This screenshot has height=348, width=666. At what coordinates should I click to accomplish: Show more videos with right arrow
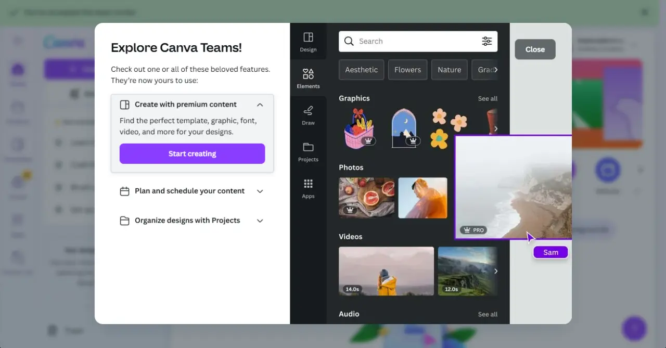495,271
